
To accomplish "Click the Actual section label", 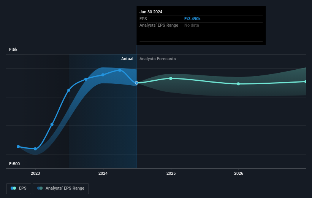I will [x=127, y=59].
